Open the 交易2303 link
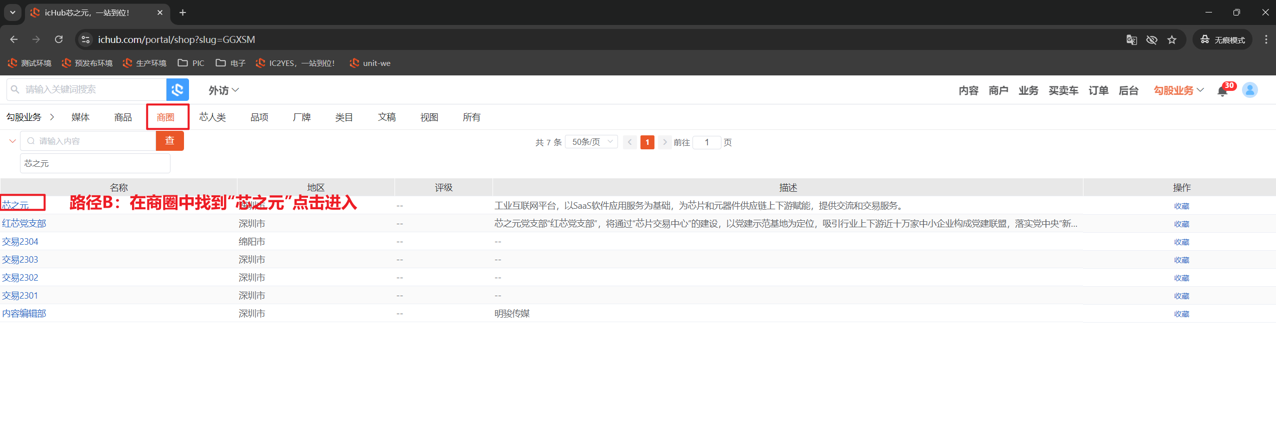 click(x=20, y=259)
